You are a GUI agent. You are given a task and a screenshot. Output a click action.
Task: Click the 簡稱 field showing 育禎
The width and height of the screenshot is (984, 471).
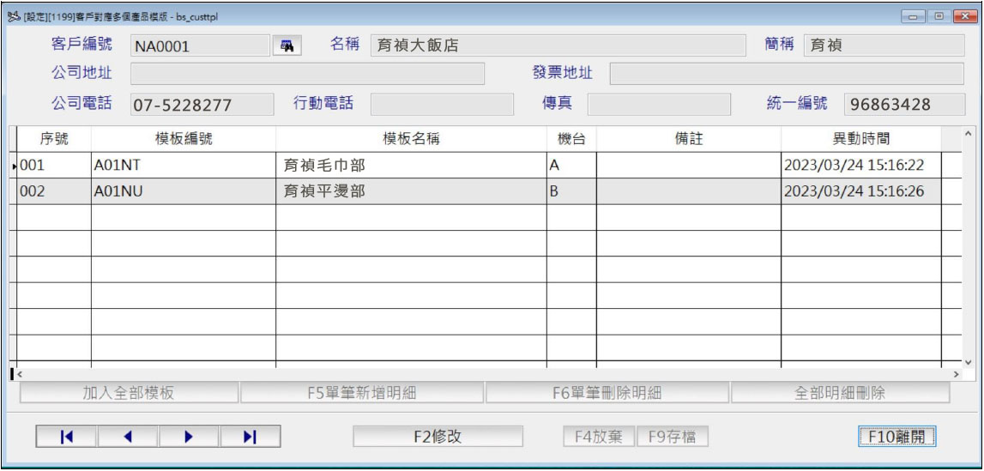click(884, 45)
